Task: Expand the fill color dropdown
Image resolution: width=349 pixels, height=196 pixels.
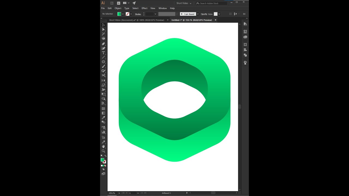Action: coord(123,14)
